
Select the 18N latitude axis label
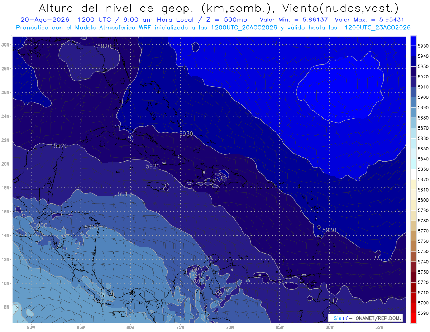click(5, 188)
